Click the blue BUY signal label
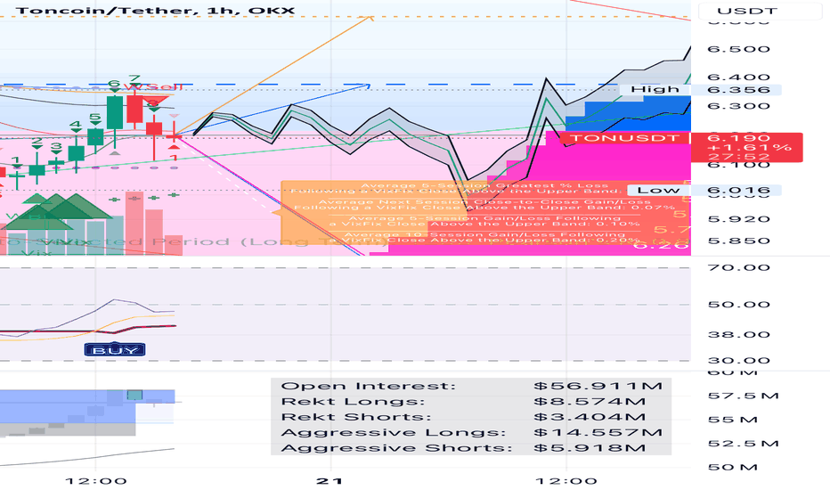 115,349
